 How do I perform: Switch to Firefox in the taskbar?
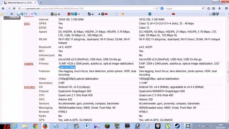45,126
